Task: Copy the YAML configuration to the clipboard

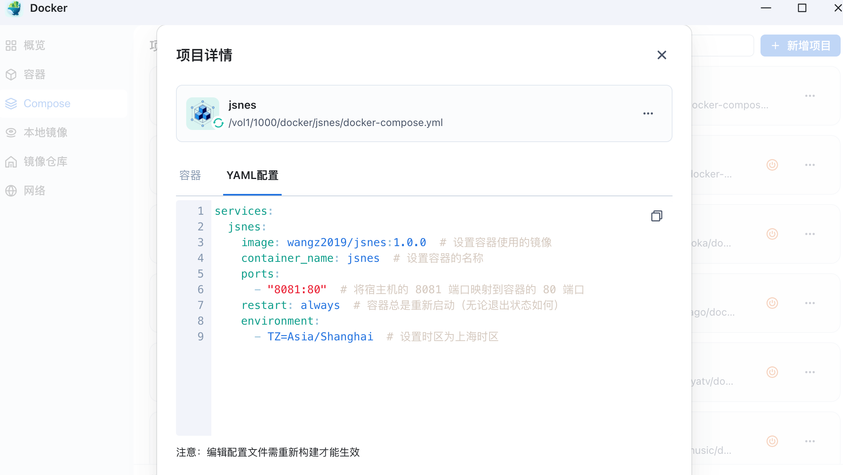Action: [656, 216]
